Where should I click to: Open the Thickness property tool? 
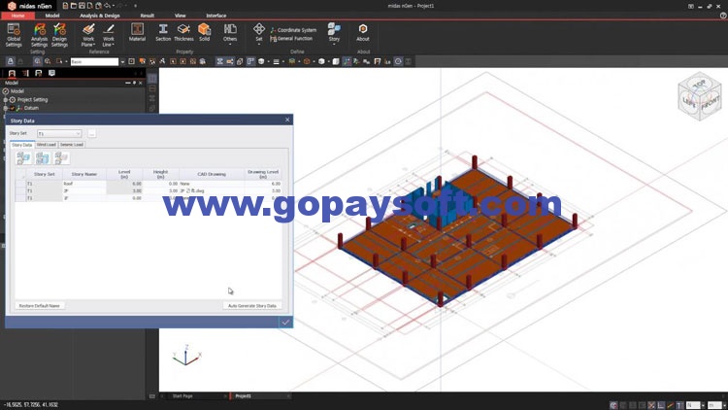click(183, 32)
